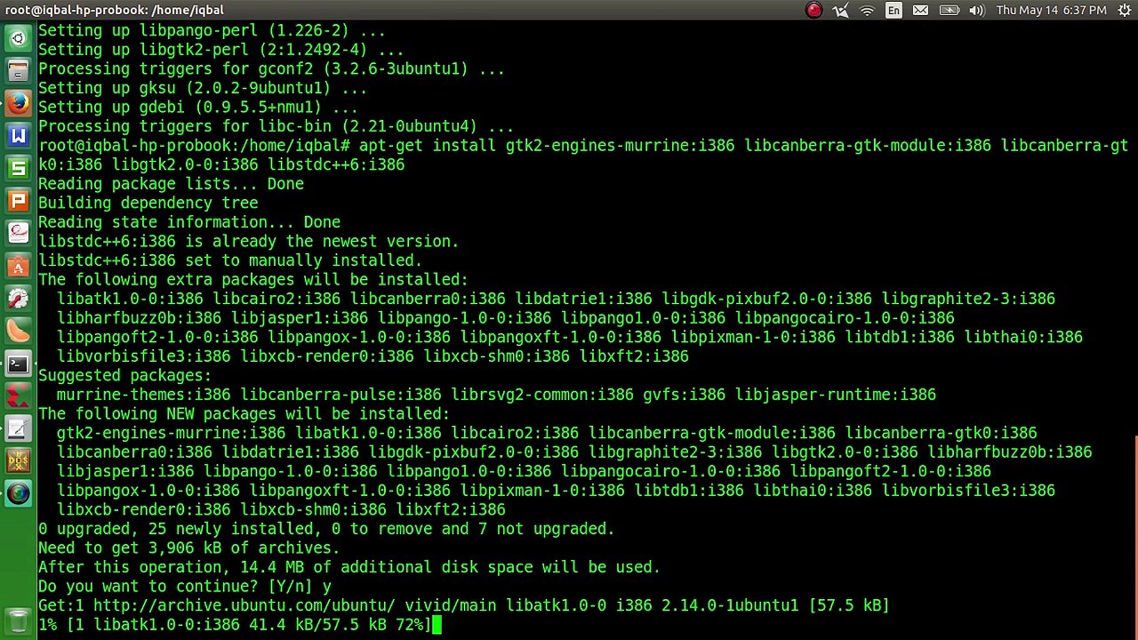
Task: Click the archive.ubuntu.com URL in terminal output
Action: (244, 605)
